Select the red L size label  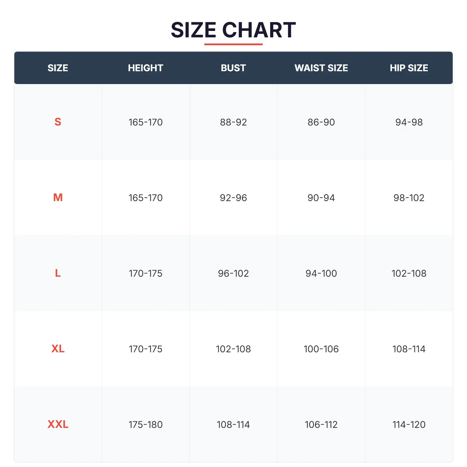(x=58, y=273)
